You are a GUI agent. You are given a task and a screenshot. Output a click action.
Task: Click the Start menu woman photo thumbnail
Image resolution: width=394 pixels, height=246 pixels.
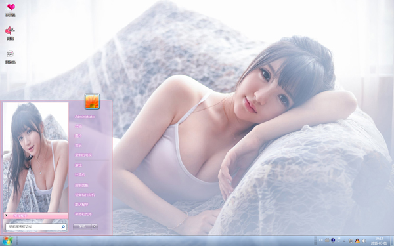[x=35, y=157]
